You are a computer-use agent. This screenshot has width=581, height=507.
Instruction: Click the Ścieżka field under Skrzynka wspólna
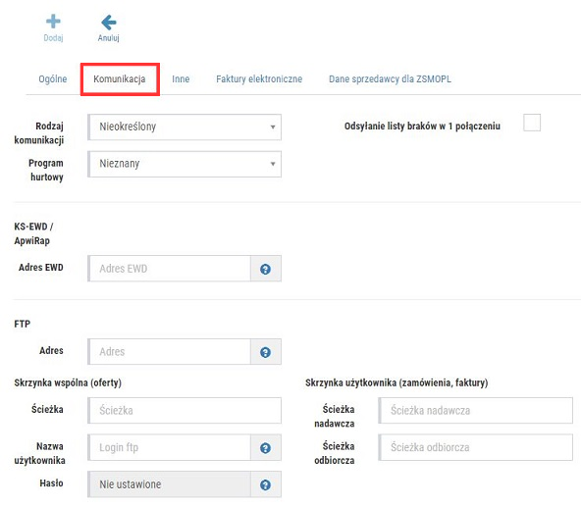(x=185, y=410)
